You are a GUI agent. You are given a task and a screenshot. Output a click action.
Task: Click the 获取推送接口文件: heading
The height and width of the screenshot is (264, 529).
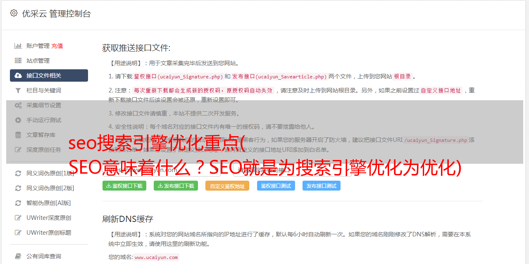point(136,48)
